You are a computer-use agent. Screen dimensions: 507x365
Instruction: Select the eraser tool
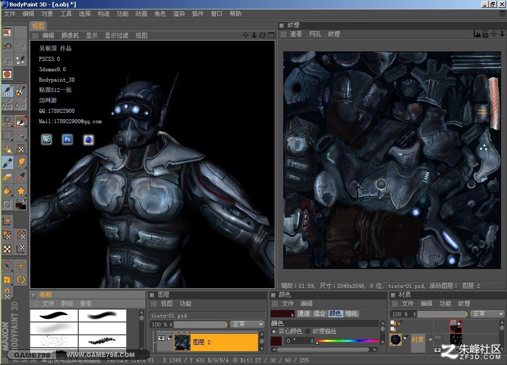7,177
